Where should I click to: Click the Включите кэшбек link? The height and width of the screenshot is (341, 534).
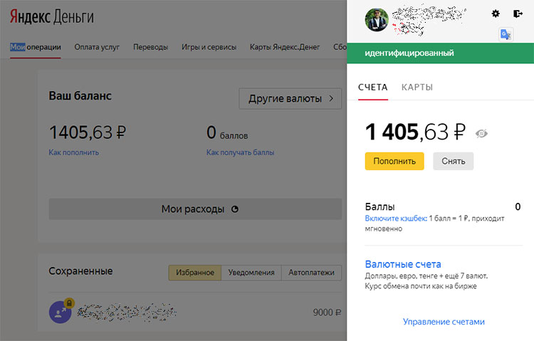tap(396, 219)
